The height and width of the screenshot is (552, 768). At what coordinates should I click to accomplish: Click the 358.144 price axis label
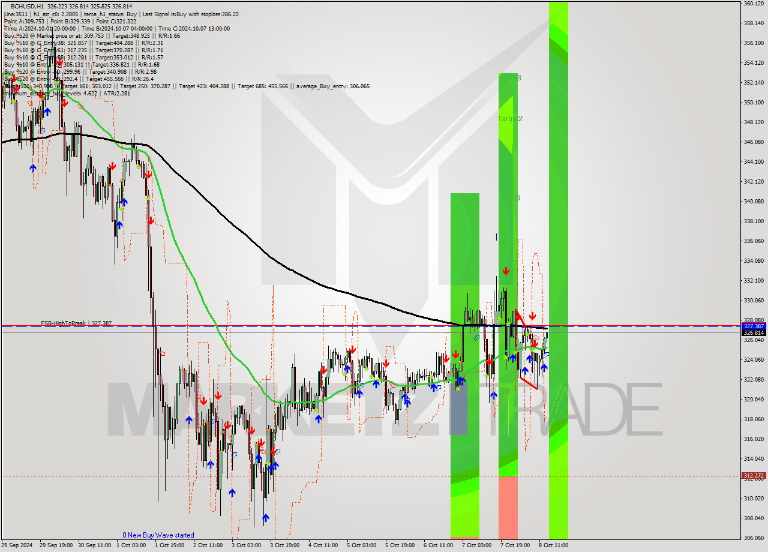(x=753, y=23)
